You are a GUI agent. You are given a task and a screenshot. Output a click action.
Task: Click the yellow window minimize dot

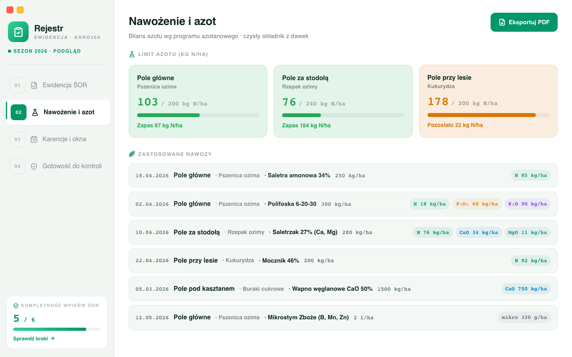pos(20,10)
